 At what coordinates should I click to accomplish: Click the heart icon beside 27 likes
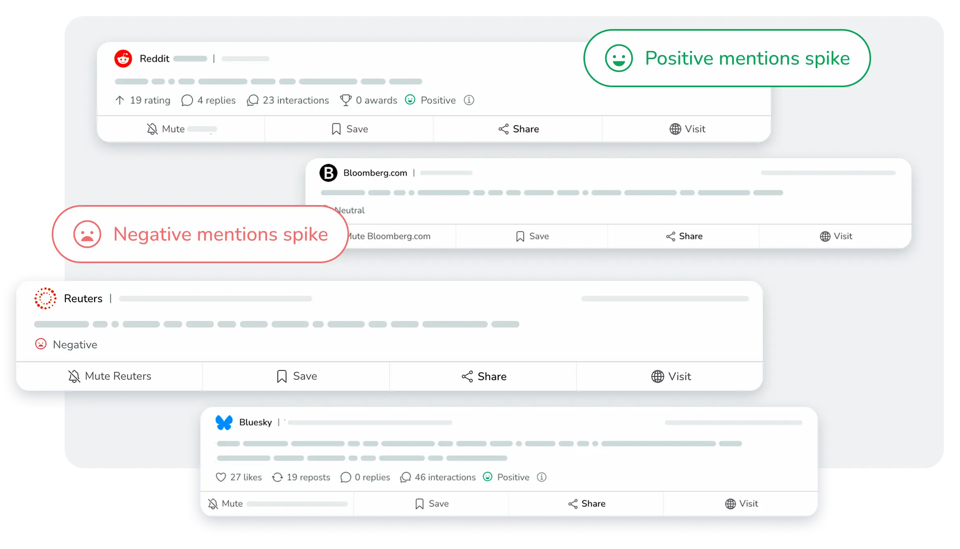pos(221,477)
